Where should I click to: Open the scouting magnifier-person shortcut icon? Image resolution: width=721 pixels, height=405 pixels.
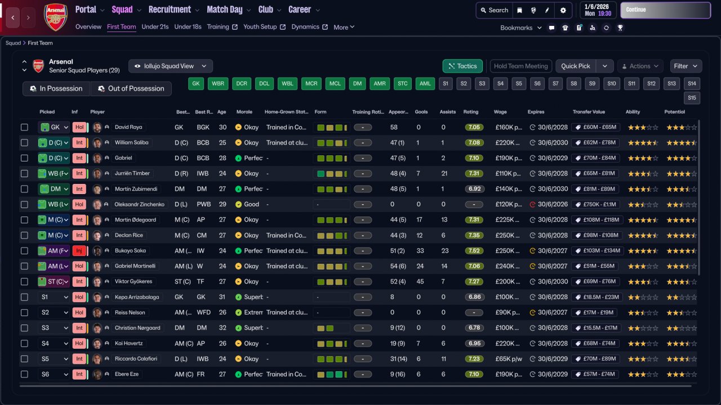(x=593, y=28)
